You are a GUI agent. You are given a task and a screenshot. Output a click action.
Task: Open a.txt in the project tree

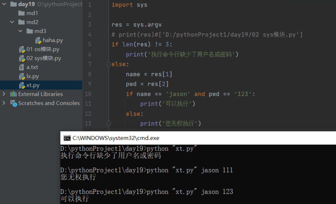click(x=32, y=67)
